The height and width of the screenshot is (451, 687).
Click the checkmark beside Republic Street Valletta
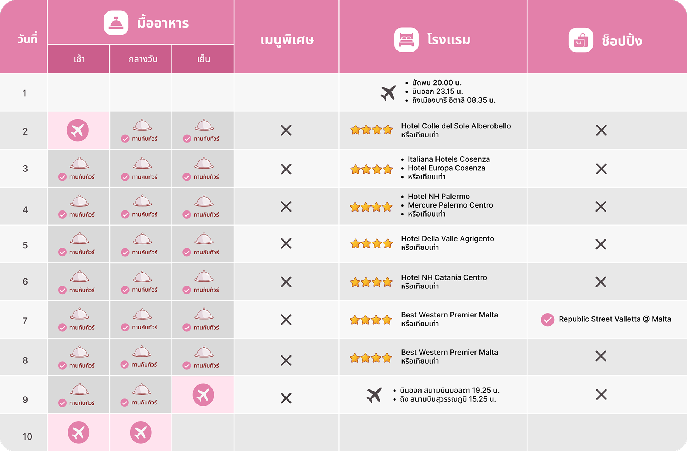click(x=547, y=320)
